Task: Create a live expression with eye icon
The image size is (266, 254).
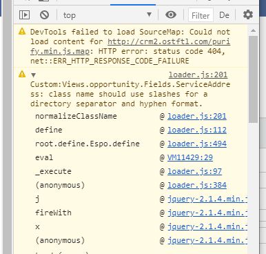Action: pos(171,15)
